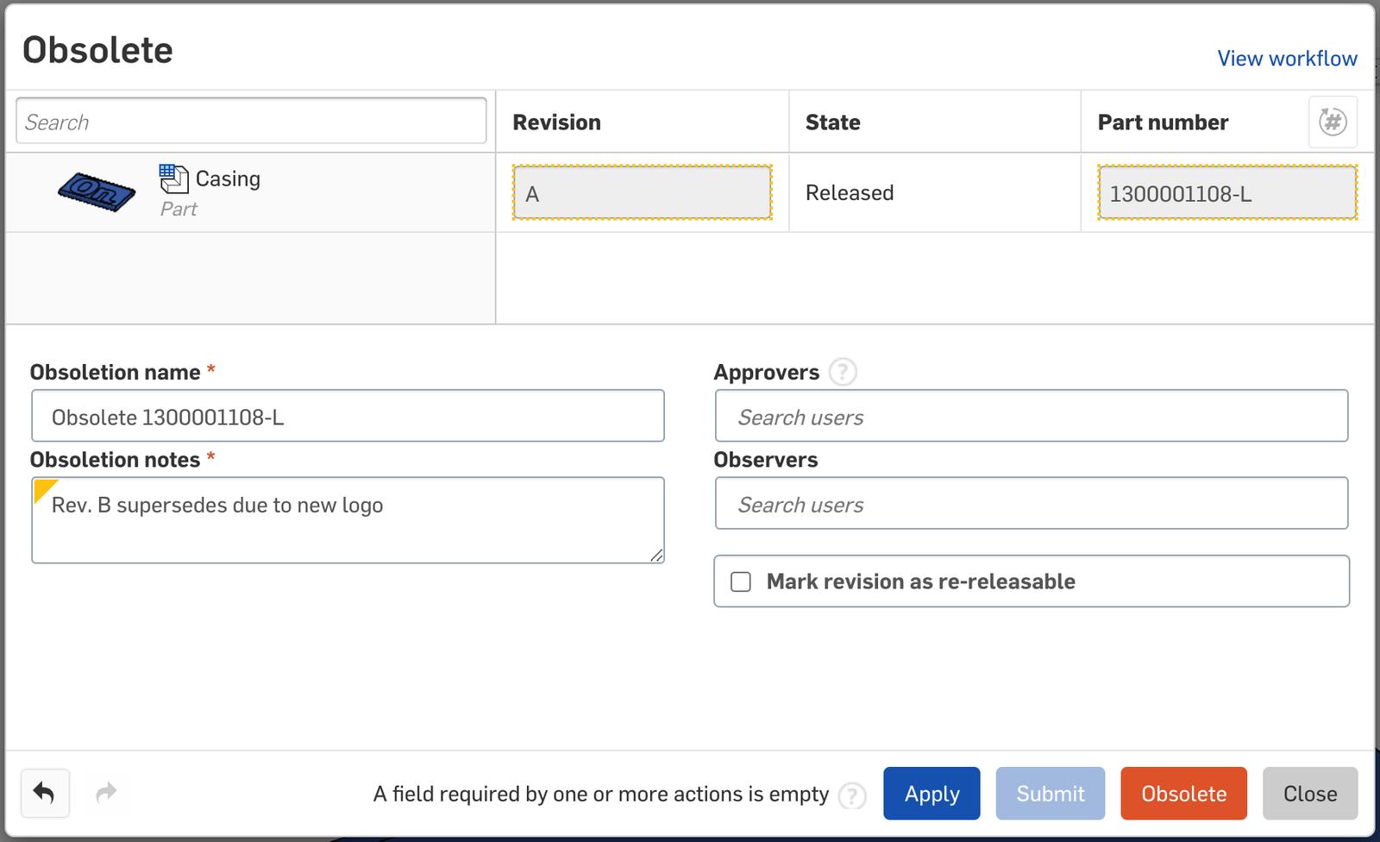1380x842 pixels.
Task: Click the Revision field containing A
Action: (642, 193)
